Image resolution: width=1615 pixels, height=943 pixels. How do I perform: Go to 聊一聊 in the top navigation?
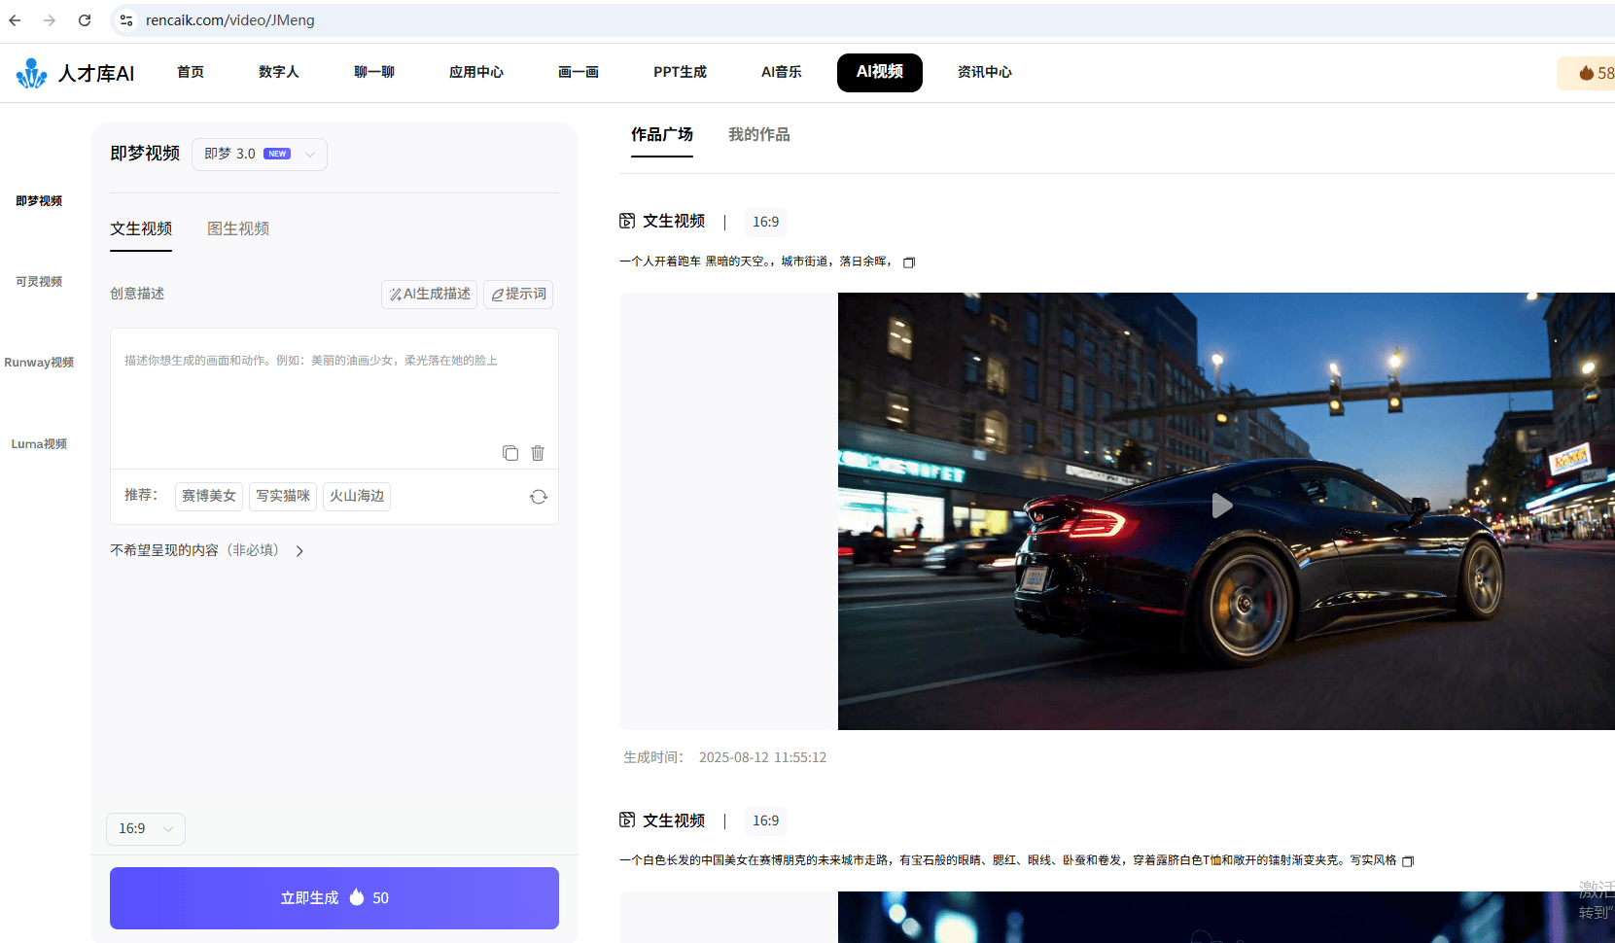click(x=374, y=72)
